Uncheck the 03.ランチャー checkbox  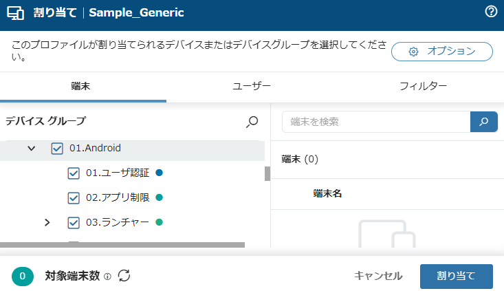click(74, 222)
